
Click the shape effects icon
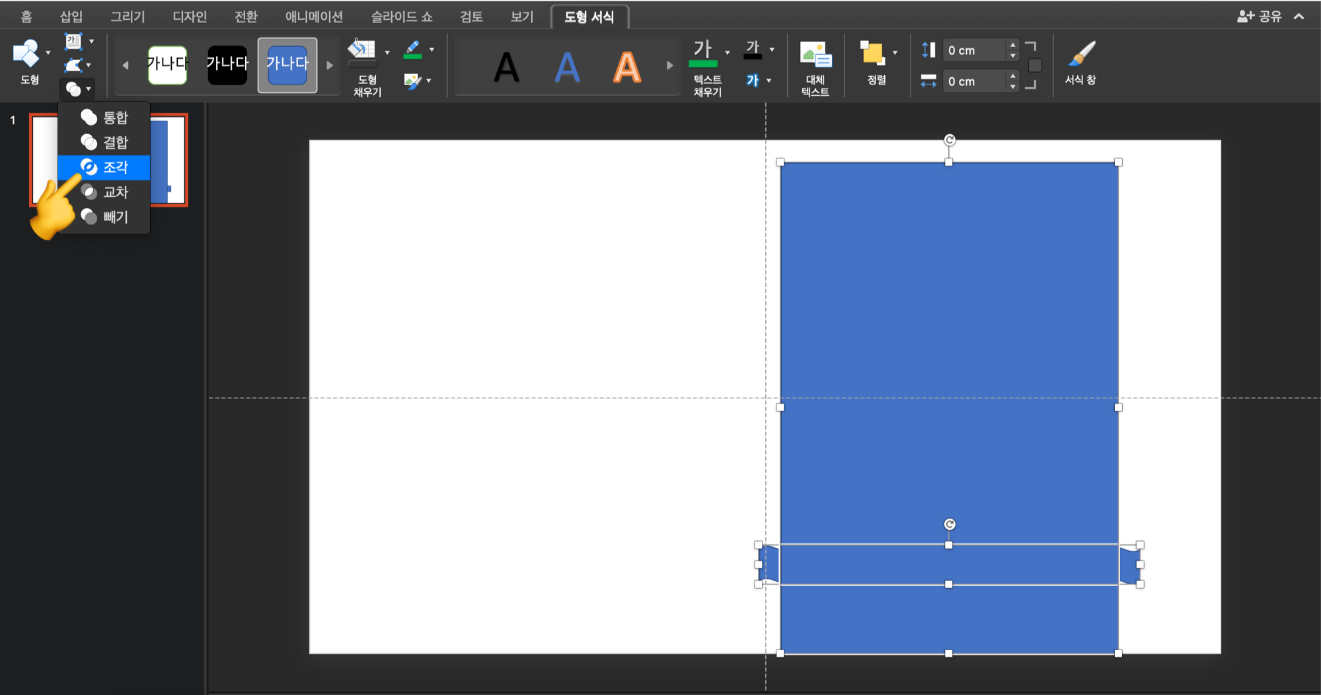tap(412, 81)
